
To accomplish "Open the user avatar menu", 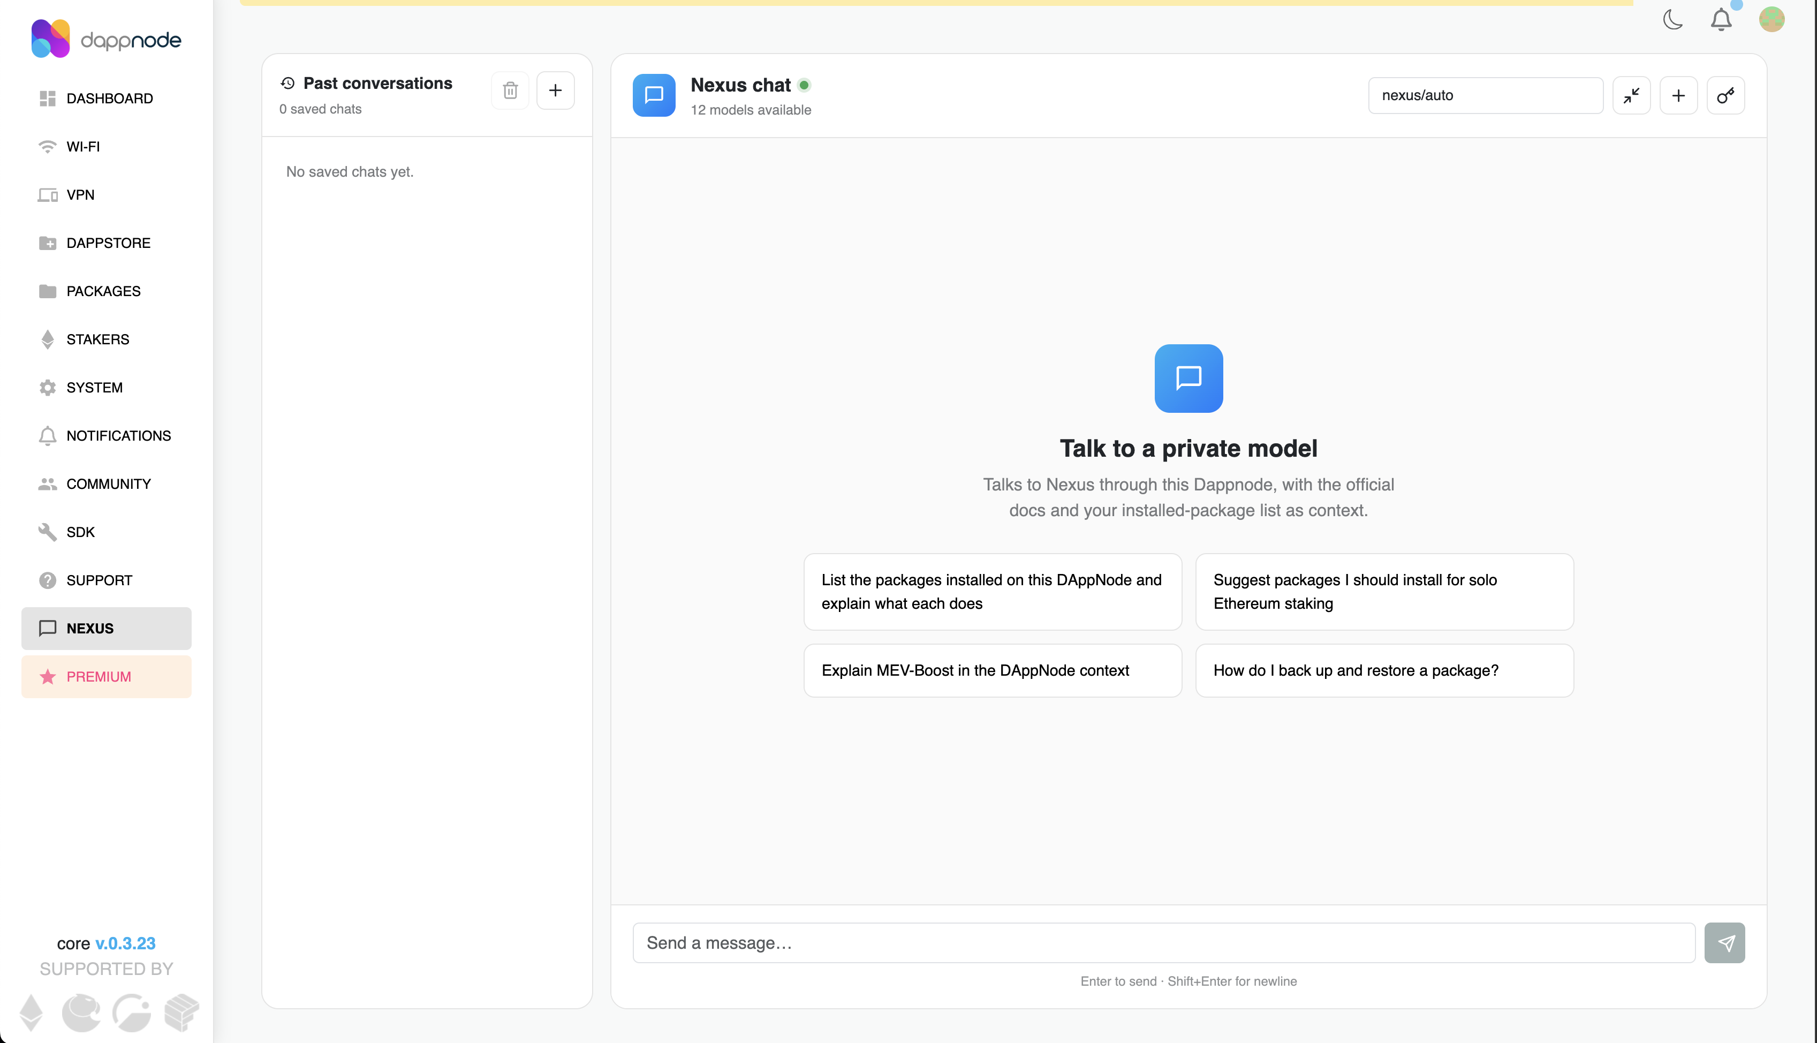I will coord(1771,19).
